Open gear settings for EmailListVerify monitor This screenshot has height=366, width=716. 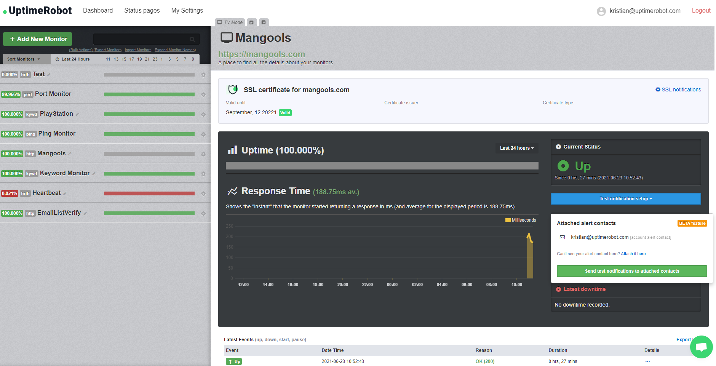pos(203,213)
